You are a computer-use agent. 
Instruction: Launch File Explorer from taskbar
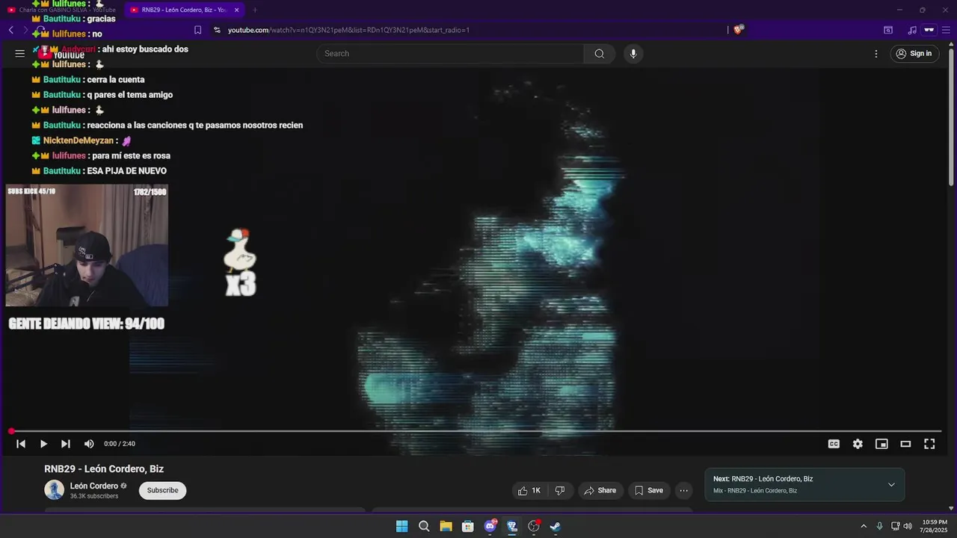click(x=446, y=526)
